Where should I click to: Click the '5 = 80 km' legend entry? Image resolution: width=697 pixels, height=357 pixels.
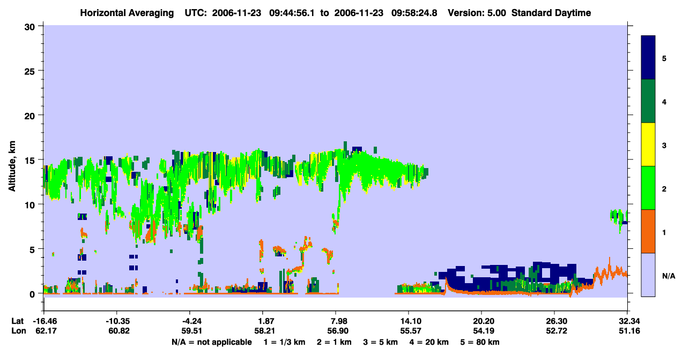480,342
